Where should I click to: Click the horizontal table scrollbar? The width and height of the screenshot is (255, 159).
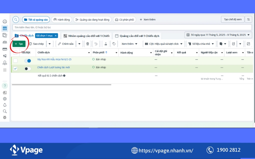pos(61,84)
